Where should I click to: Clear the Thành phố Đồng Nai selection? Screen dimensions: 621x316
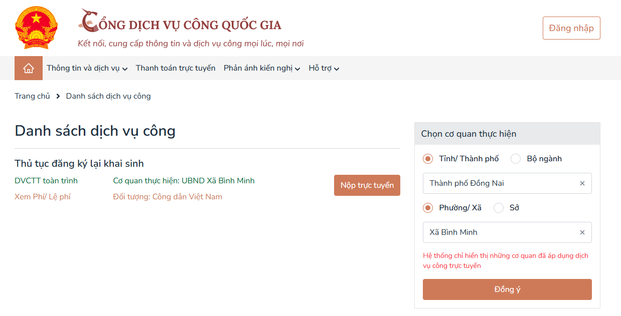[582, 183]
